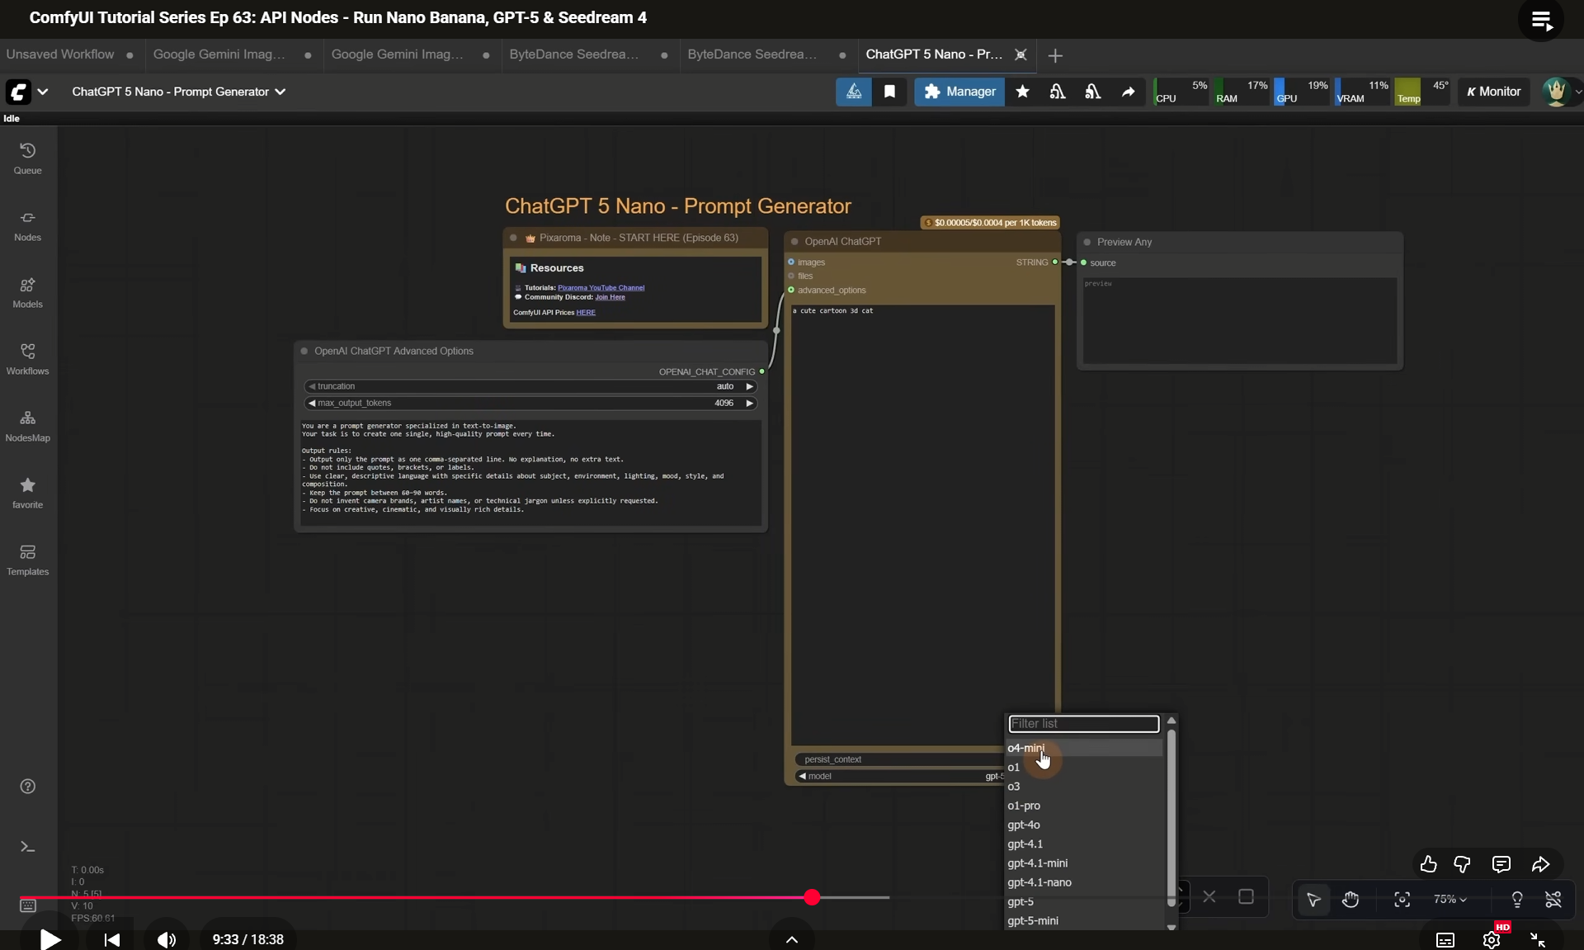Viewport: 1584px width, 950px height.
Task: Switch to the Unsaved Workflow tab
Action: click(x=60, y=54)
